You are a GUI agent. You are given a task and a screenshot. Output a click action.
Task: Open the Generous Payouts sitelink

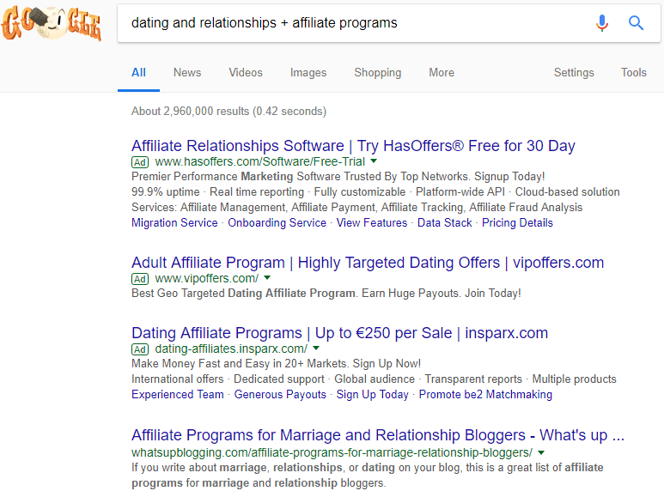click(x=280, y=395)
